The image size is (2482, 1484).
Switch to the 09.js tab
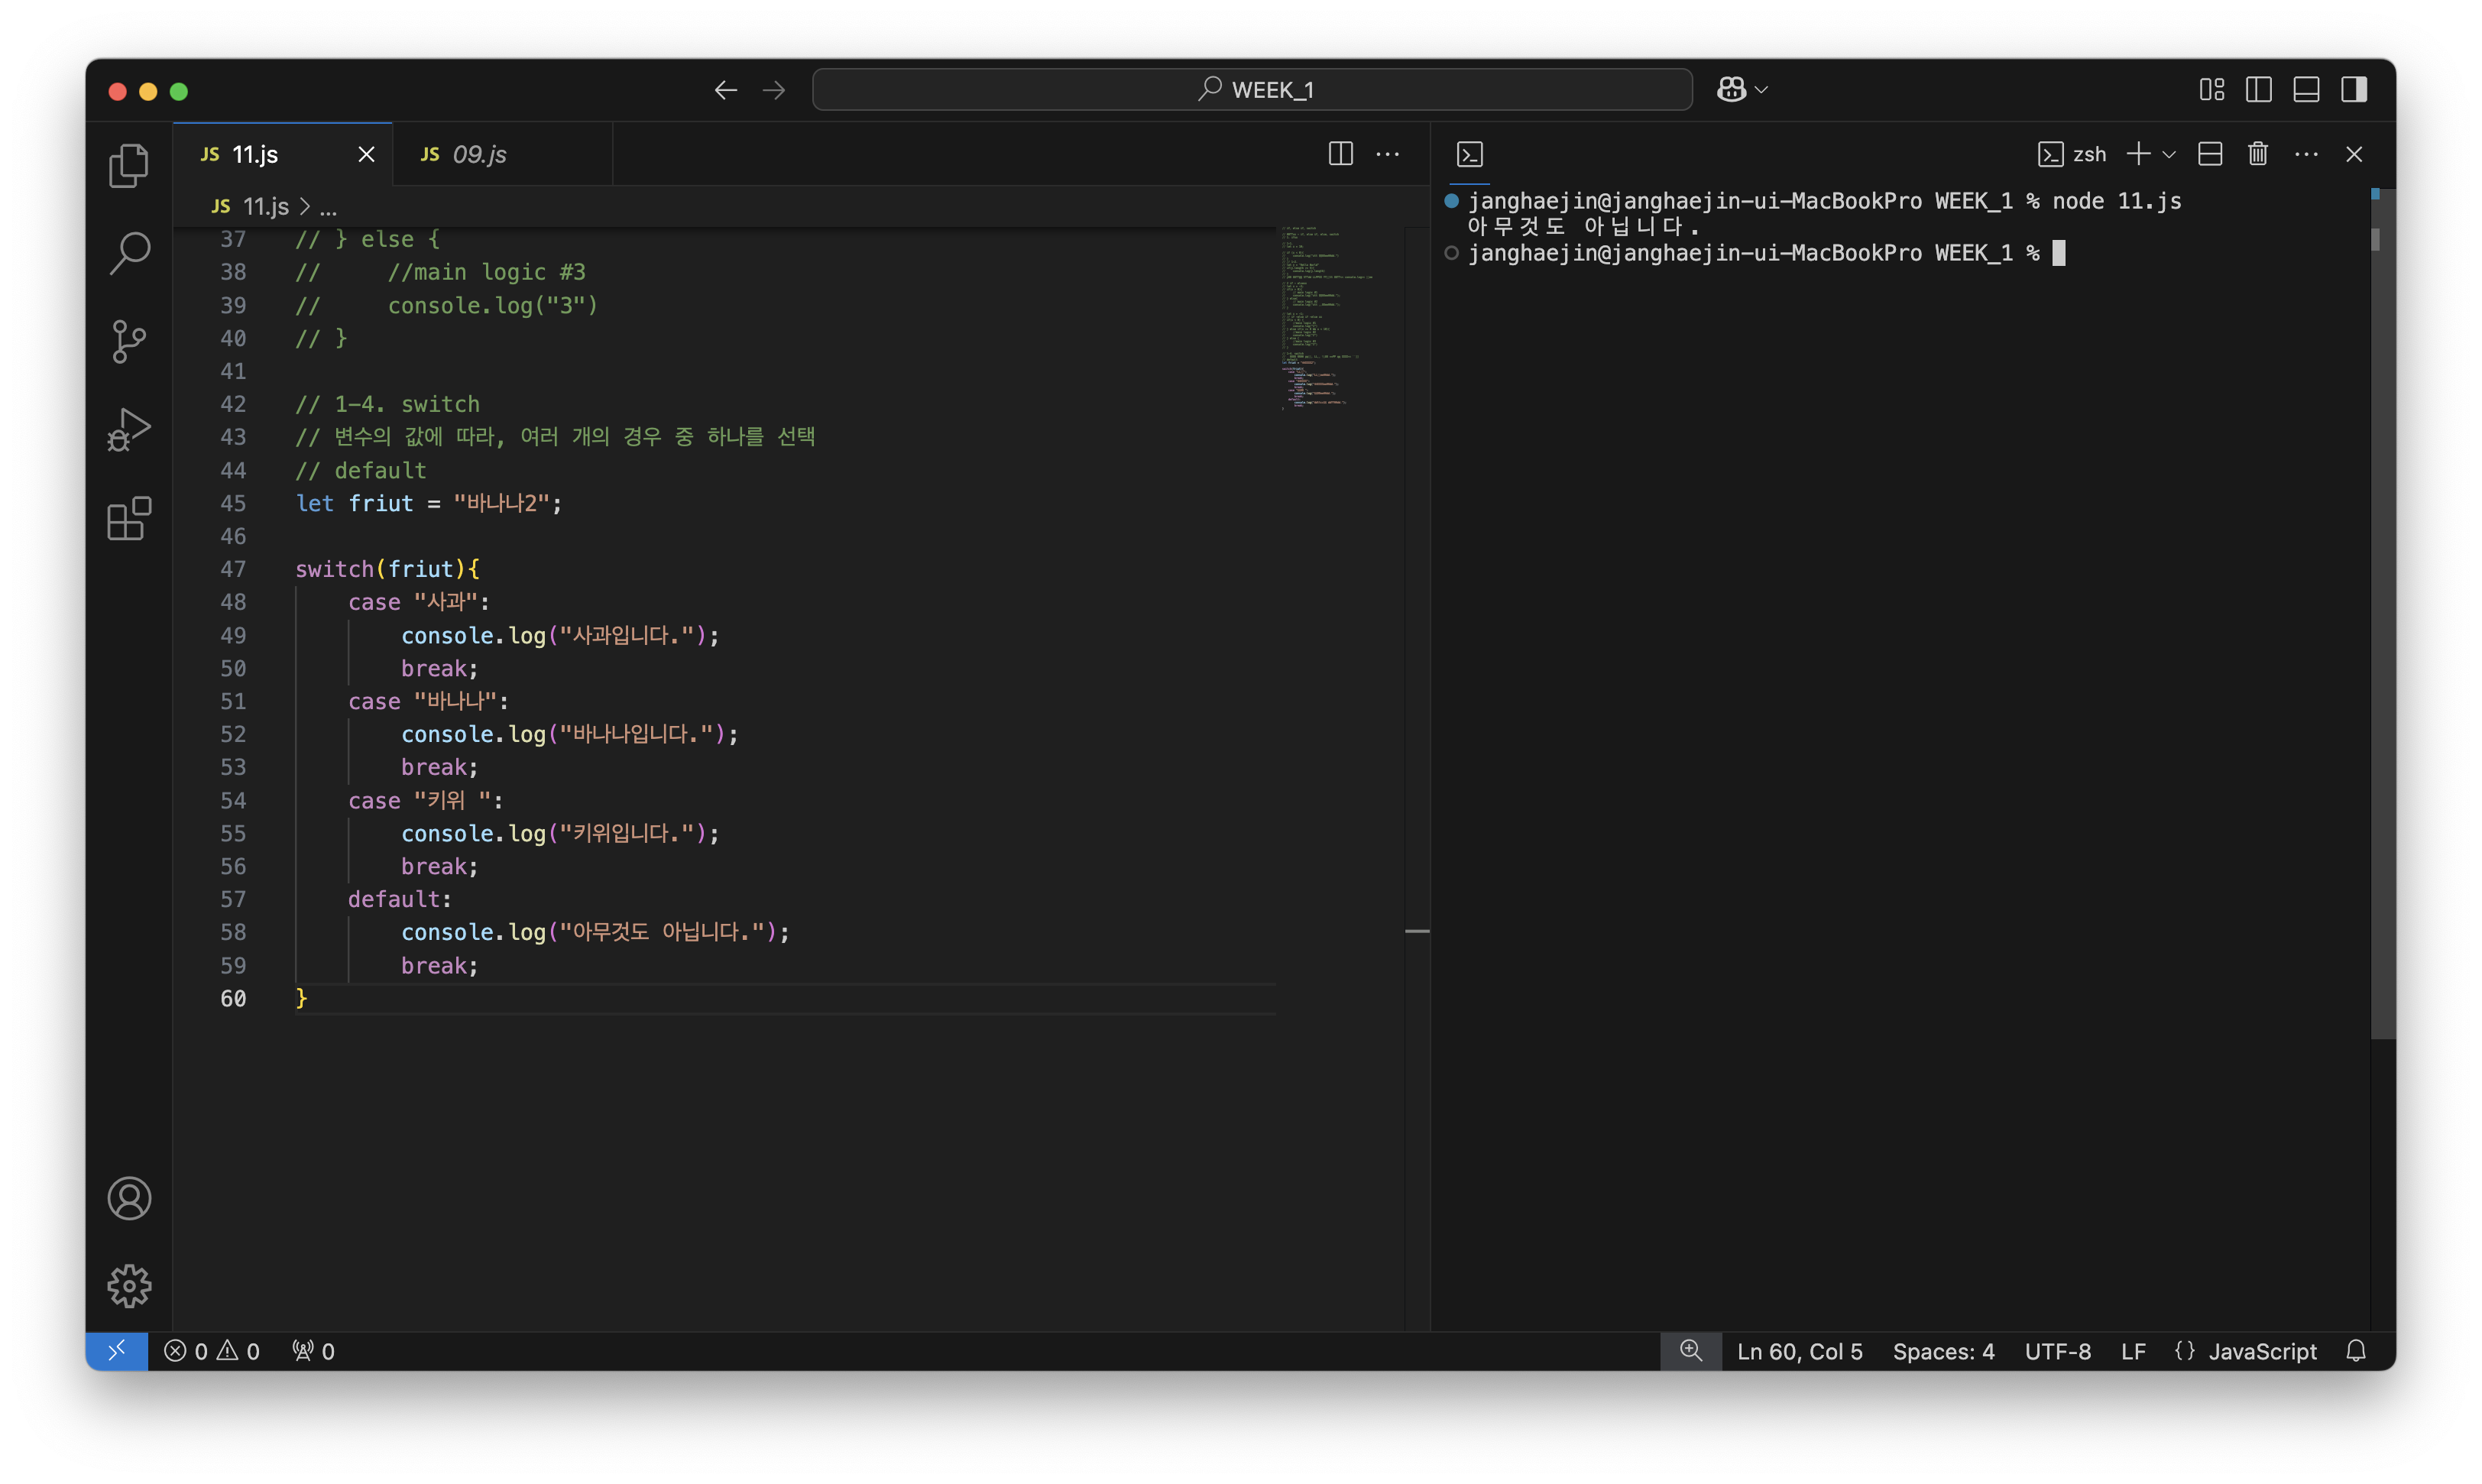tap(478, 154)
